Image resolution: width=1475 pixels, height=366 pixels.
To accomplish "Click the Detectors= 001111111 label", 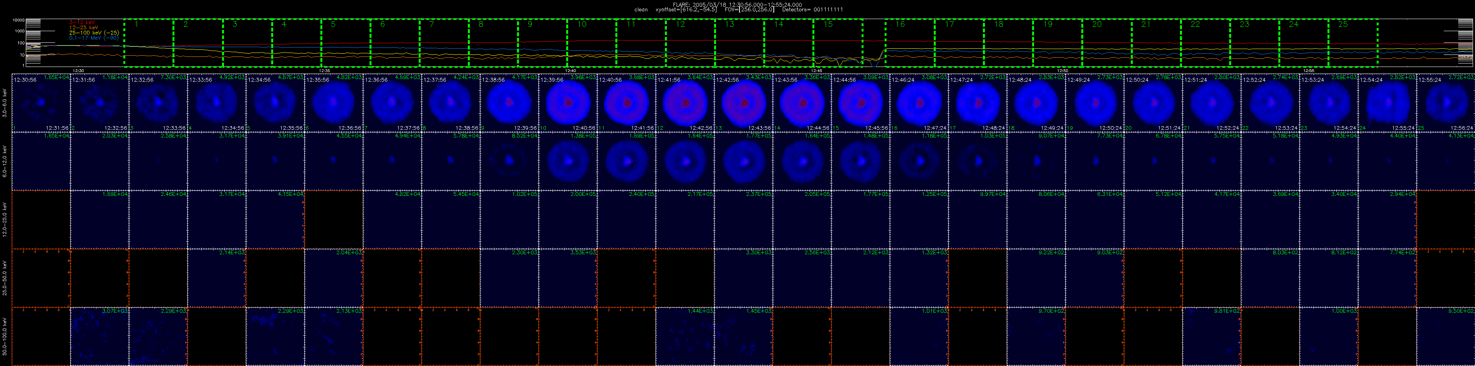I will click(812, 10).
